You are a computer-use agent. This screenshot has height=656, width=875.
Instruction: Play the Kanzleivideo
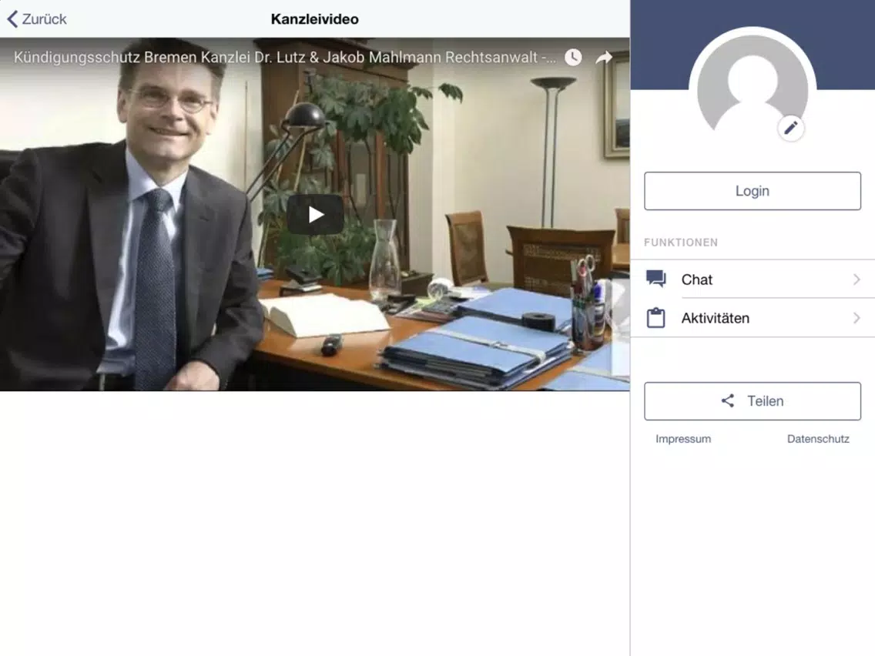click(x=315, y=214)
